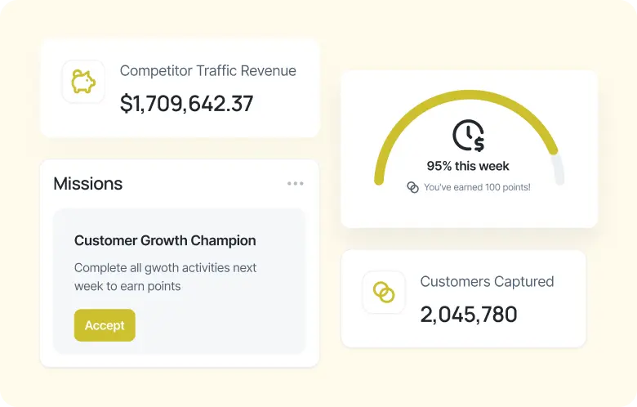Click blank area right of the revenue amount

pos(286,104)
